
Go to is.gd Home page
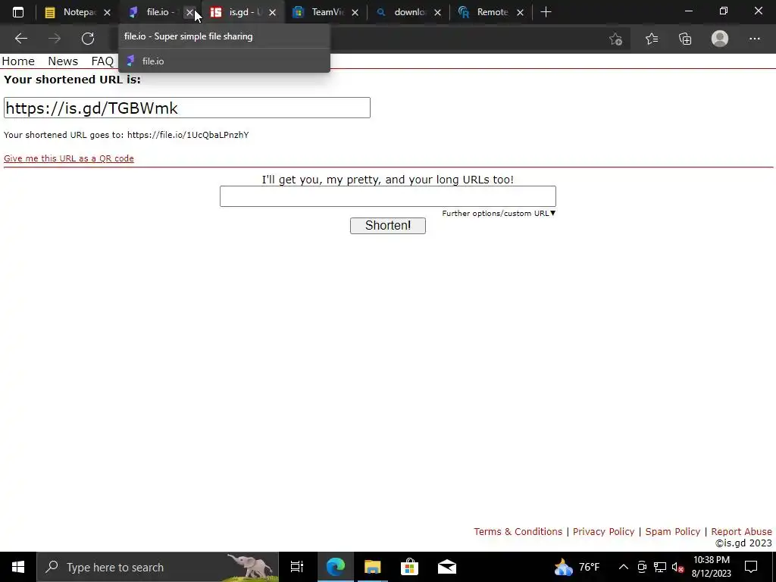click(18, 61)
